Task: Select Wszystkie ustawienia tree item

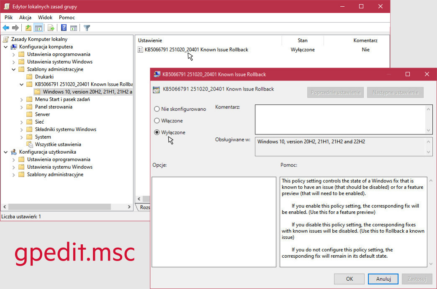Action: [58, 144]
